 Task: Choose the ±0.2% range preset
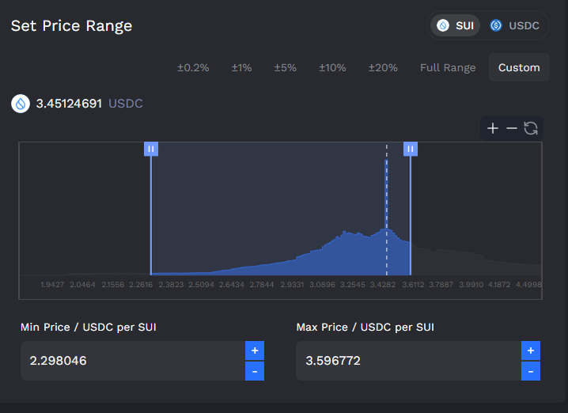pos(193,68)
